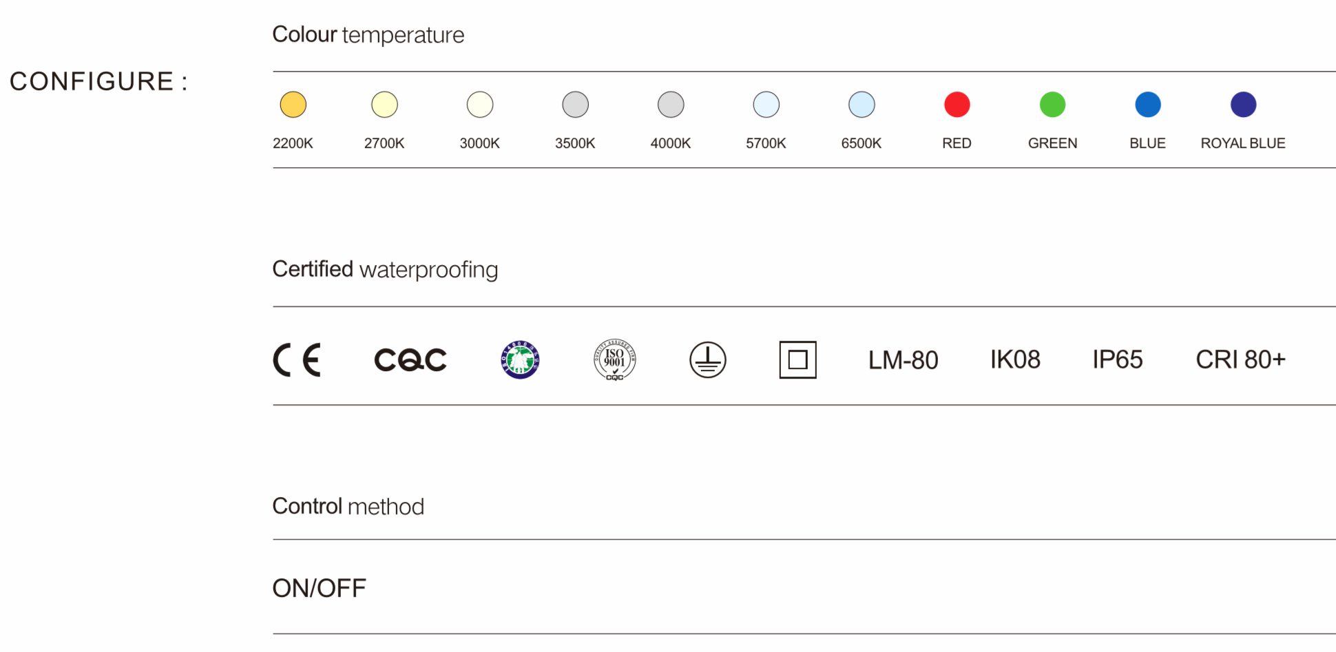Select the 2200K colour temperature swatch
This screenshot has width=1336, height=652.
click(x=293, y=105)
